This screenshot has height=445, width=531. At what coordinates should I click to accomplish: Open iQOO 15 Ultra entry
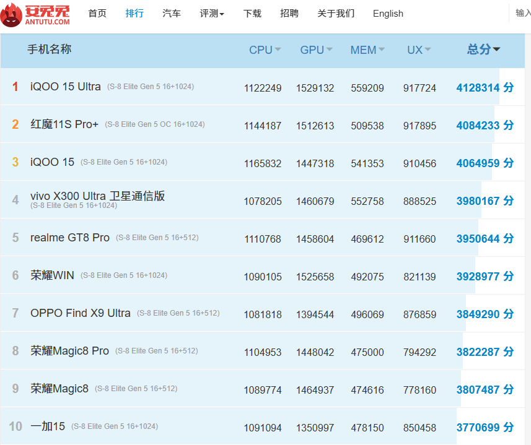(65, 87)
